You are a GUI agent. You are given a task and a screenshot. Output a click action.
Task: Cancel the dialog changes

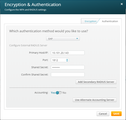pyautogui.click(x=103, y=114)
